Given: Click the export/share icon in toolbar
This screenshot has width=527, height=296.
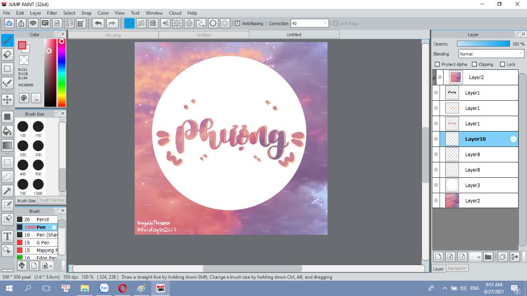Looking at the screenshot, I should click(x=21, y=24).
